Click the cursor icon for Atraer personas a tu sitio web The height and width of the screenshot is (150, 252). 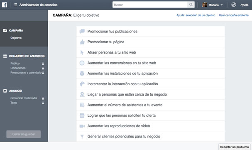coord(82,52)
